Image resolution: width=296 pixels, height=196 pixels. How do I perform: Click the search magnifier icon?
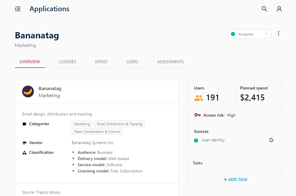pyautogui.click(x=264, y=9)
